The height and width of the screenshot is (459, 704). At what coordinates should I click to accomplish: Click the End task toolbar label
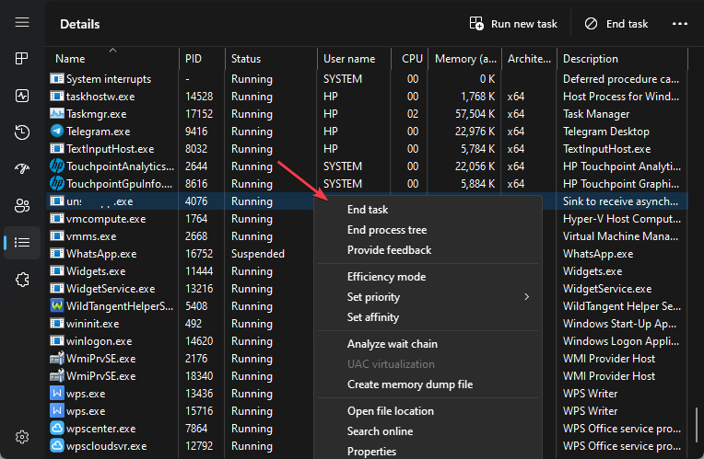pos(628,24)
